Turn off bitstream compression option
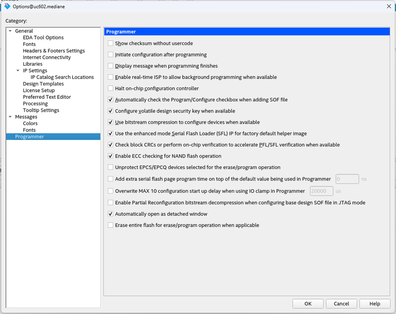396x314 pixels. 111,122
